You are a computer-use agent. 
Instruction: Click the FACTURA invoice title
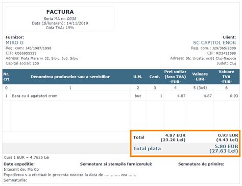coord(60,12)
